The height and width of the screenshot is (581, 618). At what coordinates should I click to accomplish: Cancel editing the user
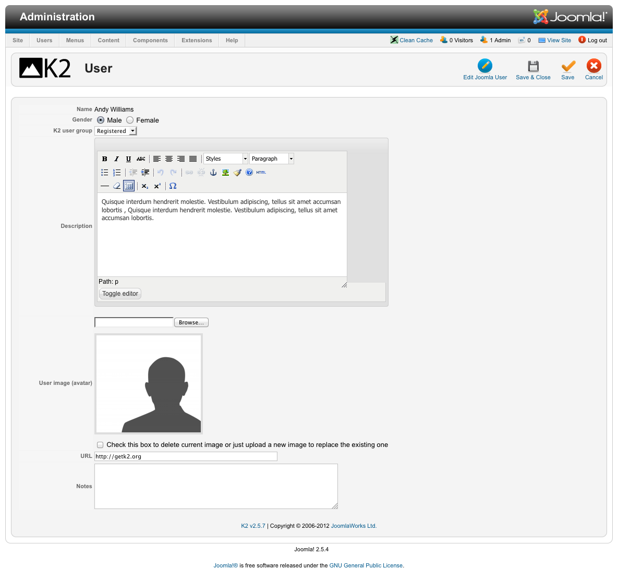[x=593, y=70]
